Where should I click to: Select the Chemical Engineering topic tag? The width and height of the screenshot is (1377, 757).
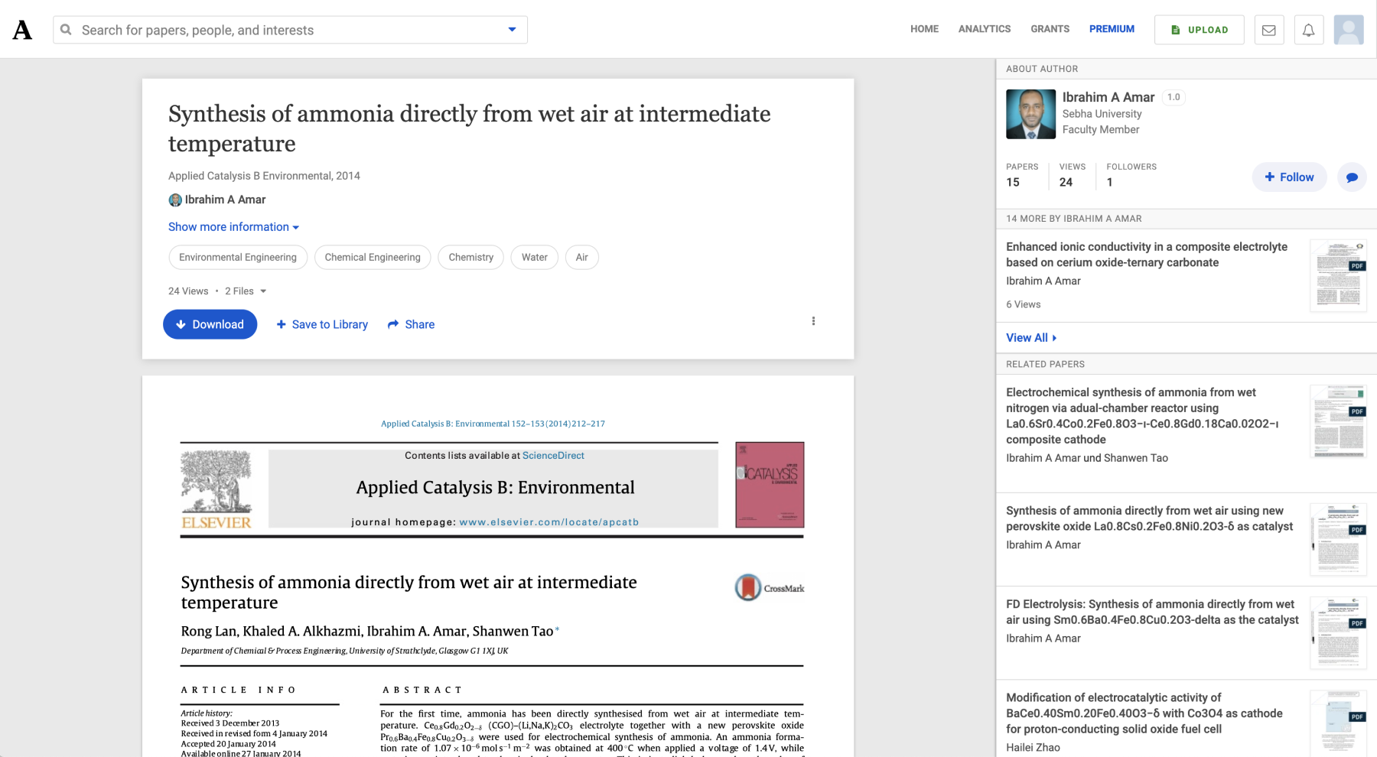(x=373, y=258)
